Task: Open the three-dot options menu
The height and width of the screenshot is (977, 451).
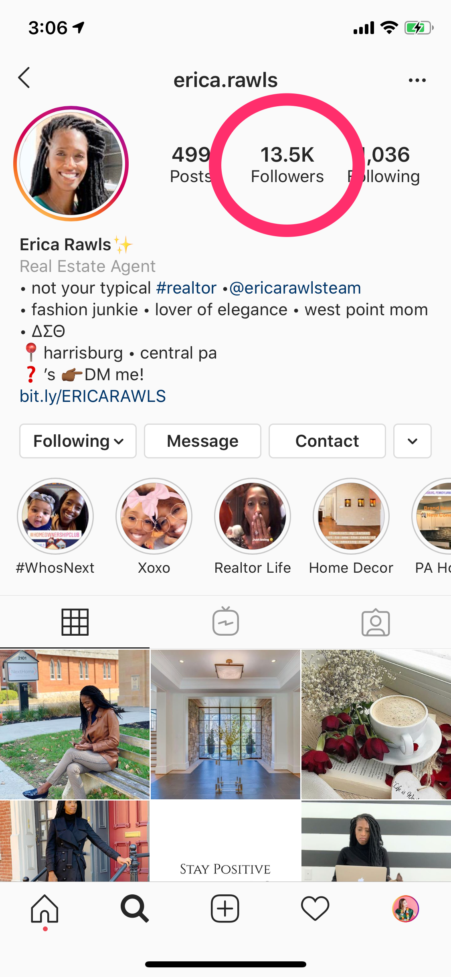Action: pyautogui.click(x=417, y=80)
